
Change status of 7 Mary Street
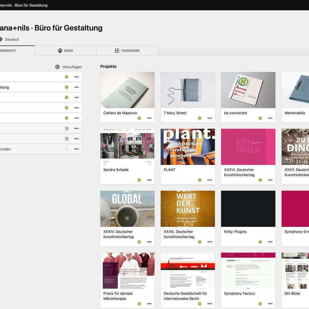[x=200, y=118]
